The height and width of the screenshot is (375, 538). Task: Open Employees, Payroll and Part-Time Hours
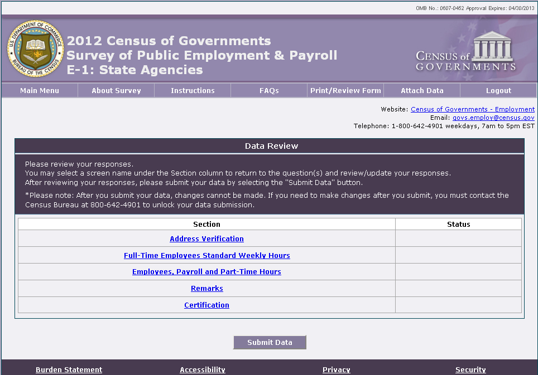click(206, 271)
